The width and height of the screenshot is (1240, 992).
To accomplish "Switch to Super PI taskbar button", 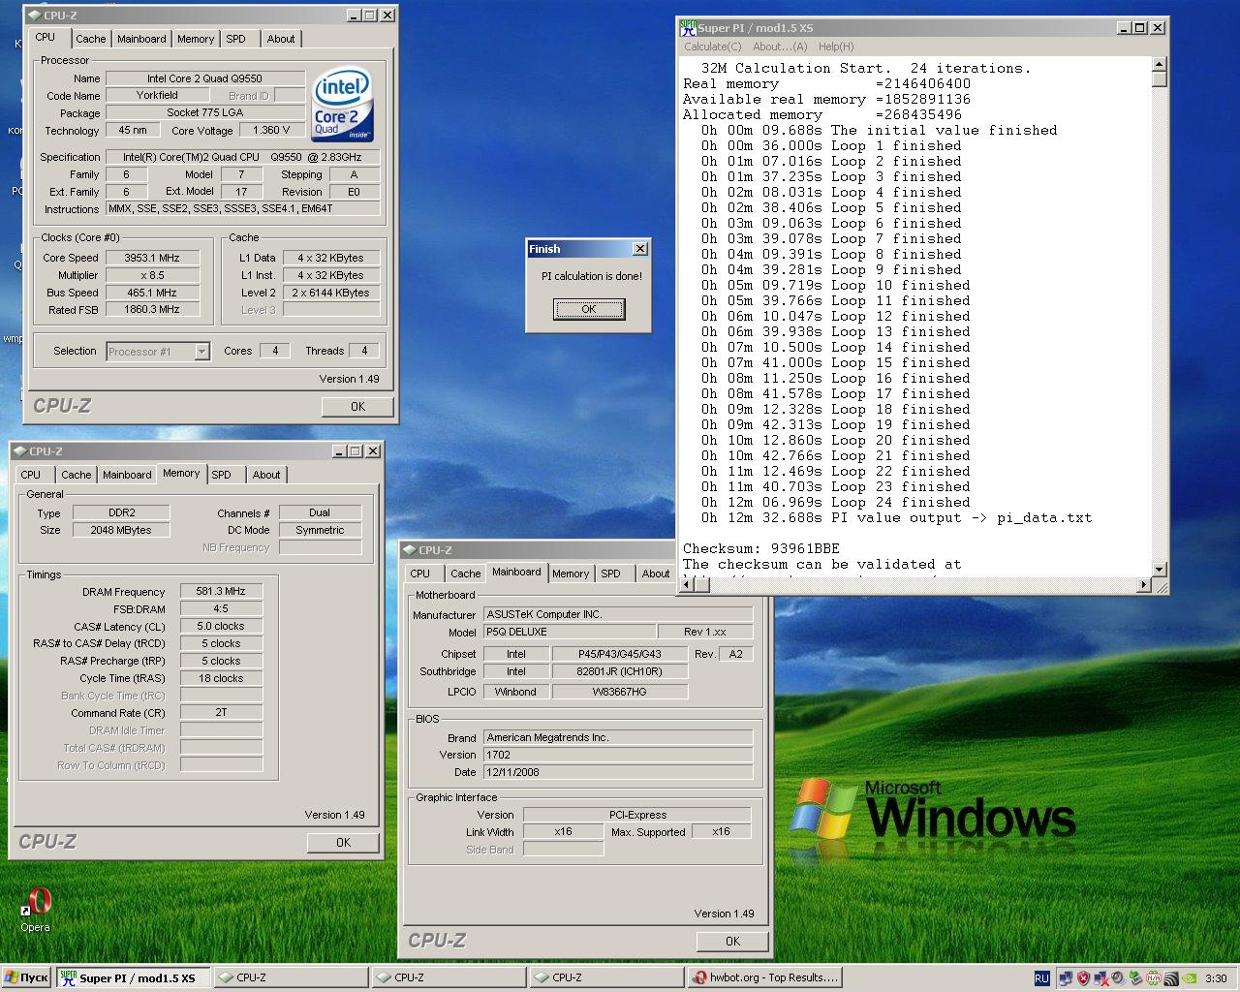I will (133, 977).
